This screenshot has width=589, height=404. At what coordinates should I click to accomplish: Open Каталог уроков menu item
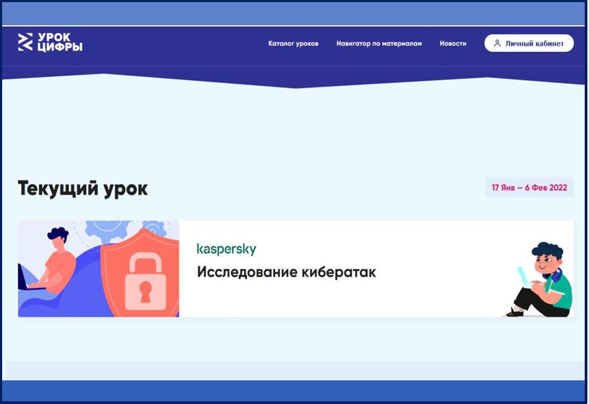(x=293, y=44)
